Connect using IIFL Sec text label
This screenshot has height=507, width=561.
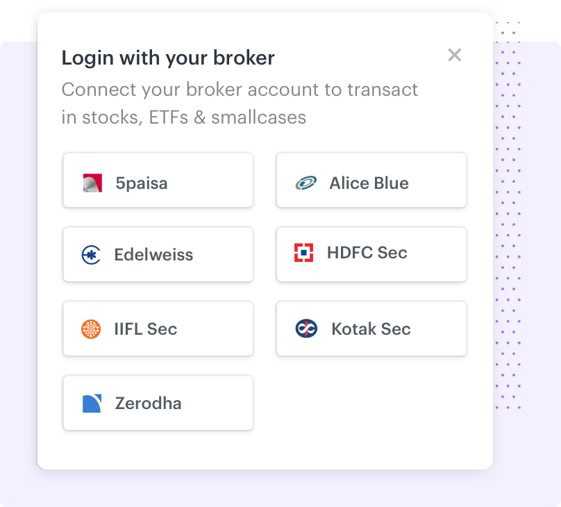point(146,329)
